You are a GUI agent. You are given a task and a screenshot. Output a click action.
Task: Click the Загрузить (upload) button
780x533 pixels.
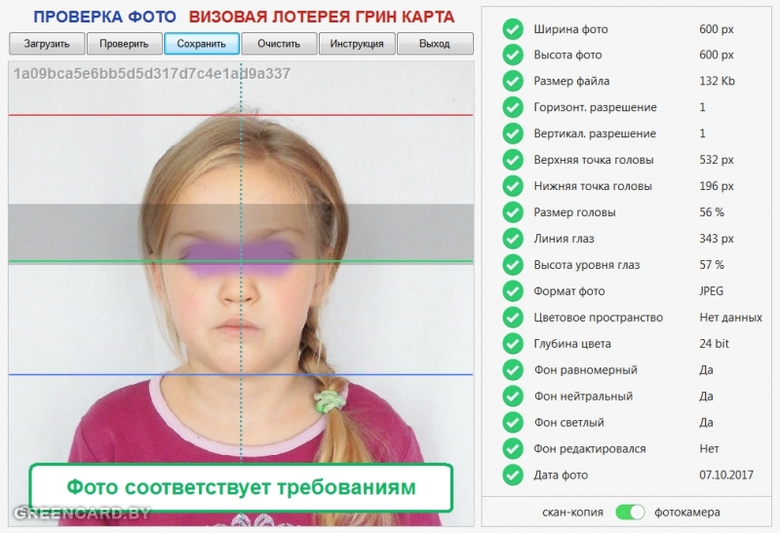(x=47, y=44)
